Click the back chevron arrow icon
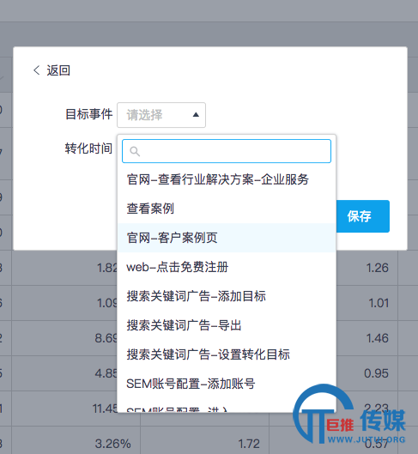 (x=36, y=70)
